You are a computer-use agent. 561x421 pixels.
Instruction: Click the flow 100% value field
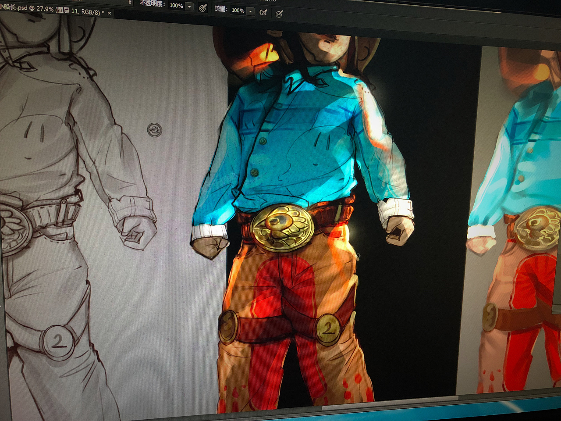(238, 10)
